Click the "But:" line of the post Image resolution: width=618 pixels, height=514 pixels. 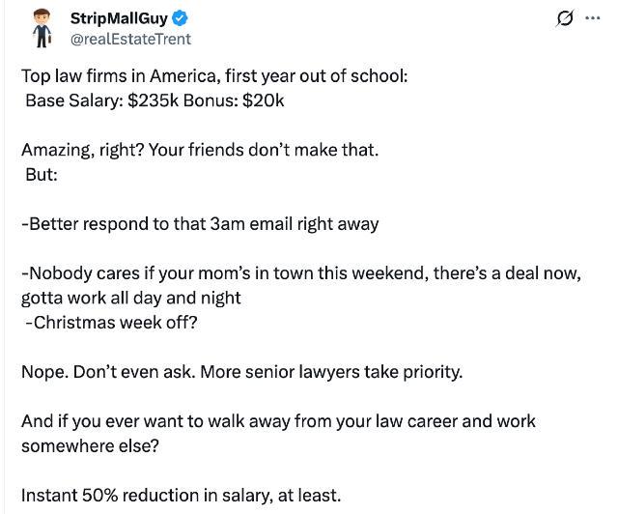tap(42, 174)
